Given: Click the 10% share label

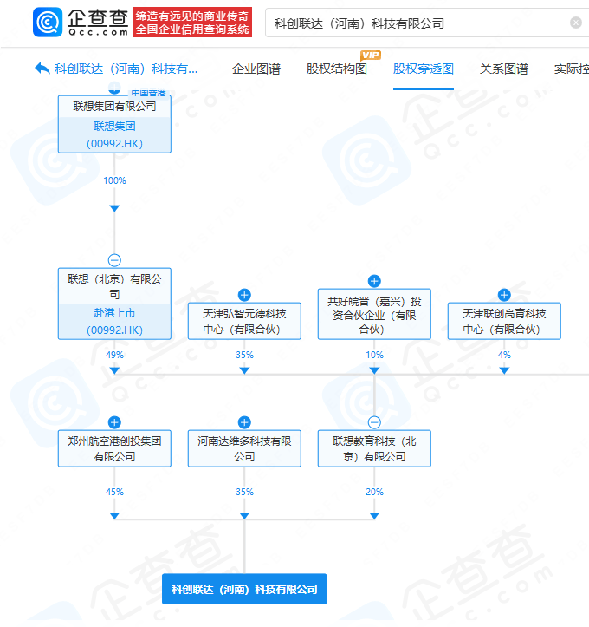Looking at the screenshot, I should coord(374,355).
